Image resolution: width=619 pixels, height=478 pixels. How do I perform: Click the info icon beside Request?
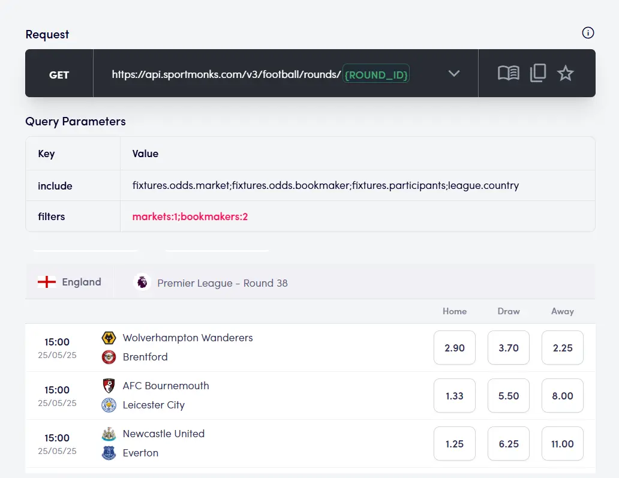(x=588, y=33)
